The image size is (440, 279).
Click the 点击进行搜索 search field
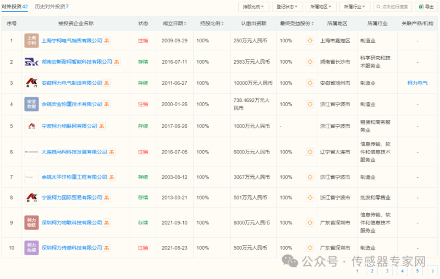[392, 7]
